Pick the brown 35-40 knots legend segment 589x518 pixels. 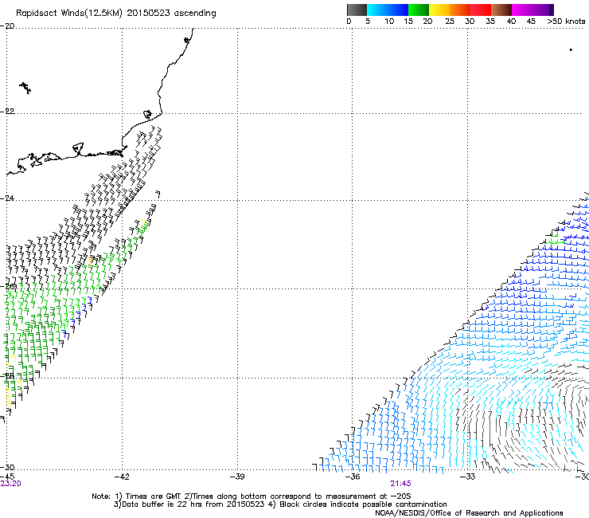501,10
